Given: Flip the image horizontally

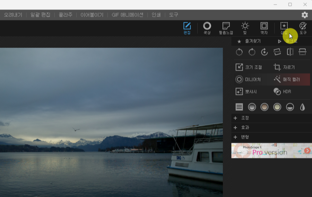Looking at the screenshot, I should tap(290, 52).
